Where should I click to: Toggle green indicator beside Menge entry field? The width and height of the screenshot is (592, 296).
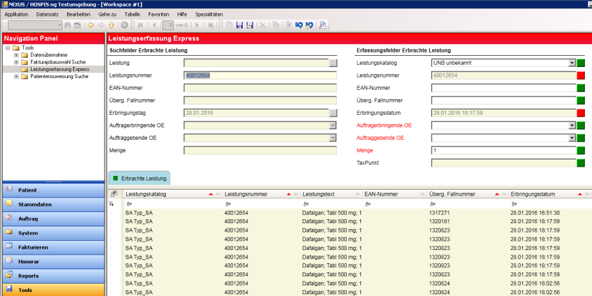pyautogui.click(x=581, y=150)
